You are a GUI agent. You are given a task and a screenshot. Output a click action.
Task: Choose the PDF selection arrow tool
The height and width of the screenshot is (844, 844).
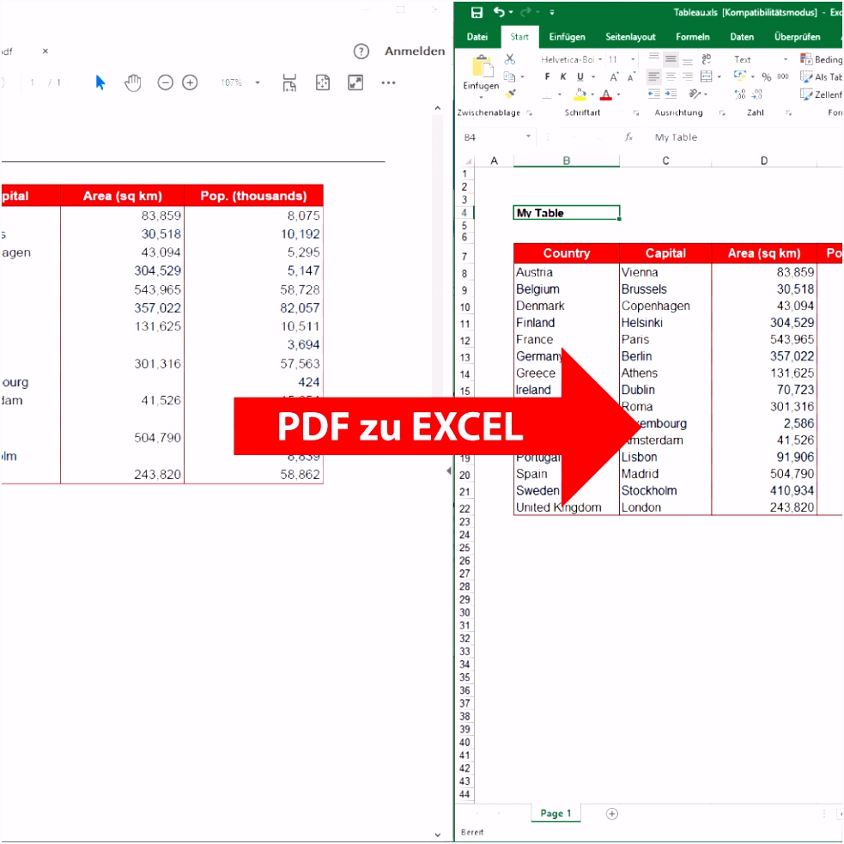(100, 82)
